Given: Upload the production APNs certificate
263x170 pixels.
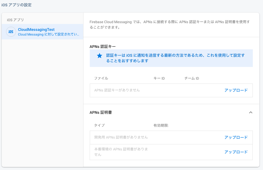Looking at the screenshot, I should 236,152.
